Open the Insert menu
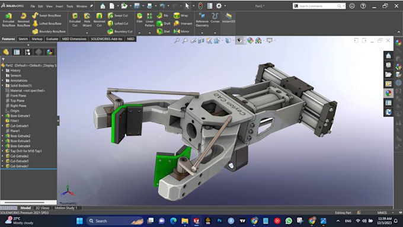Viewport: 403px width, 227px height. pyautogui.click(x=59, y=6)
